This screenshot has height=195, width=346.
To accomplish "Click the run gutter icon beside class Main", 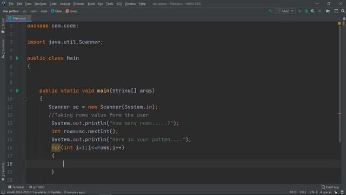I will point(17,58).
